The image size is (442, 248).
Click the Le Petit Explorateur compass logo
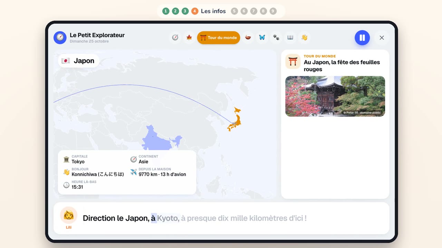(60, 38)
